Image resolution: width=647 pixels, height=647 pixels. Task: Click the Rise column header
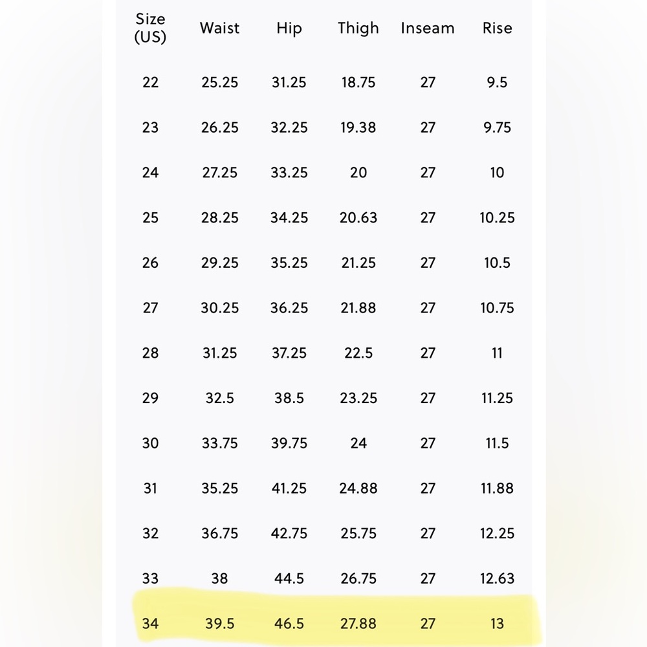(497, 28)
